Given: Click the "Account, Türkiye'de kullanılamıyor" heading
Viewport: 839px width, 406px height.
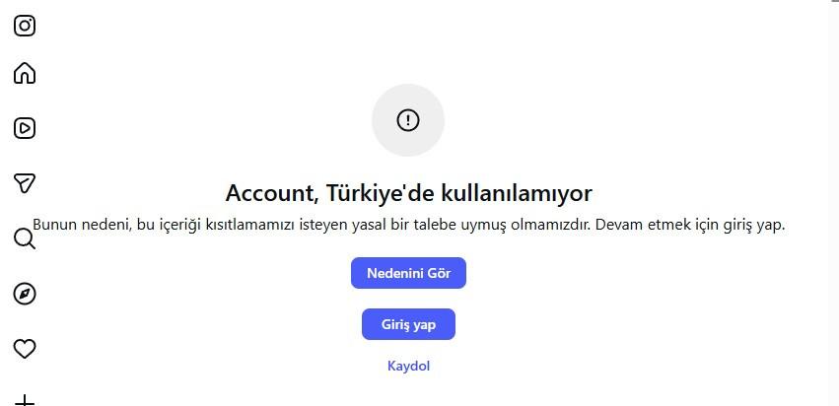Looking at the screenshot, I should [408, 193].
